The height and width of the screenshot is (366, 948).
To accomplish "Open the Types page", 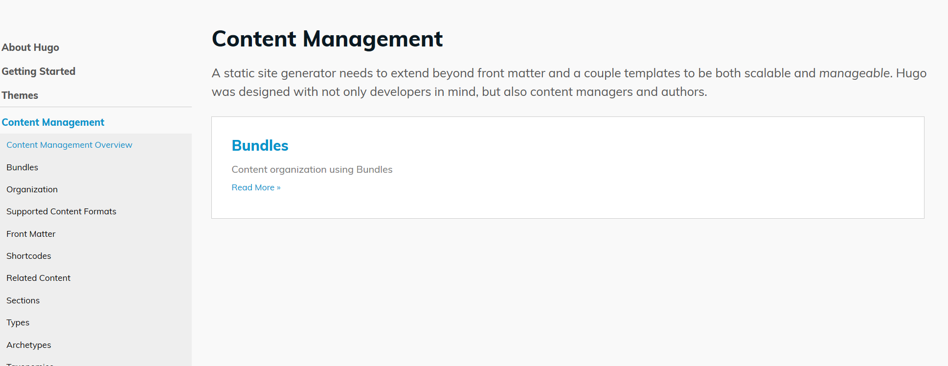I will [18, 322].
